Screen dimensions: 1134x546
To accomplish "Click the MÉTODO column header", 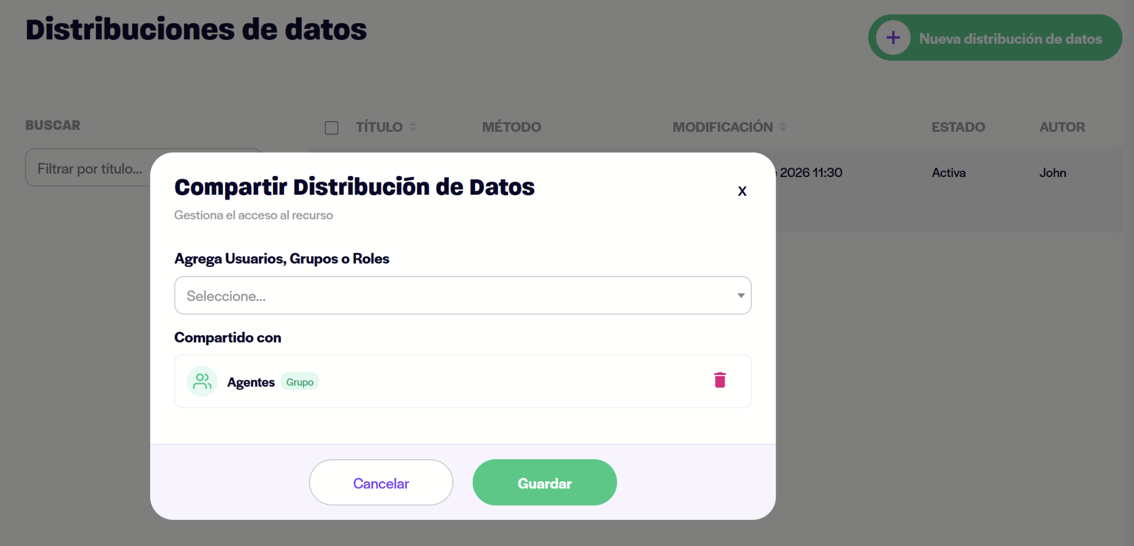I will (x=512, y=127).
